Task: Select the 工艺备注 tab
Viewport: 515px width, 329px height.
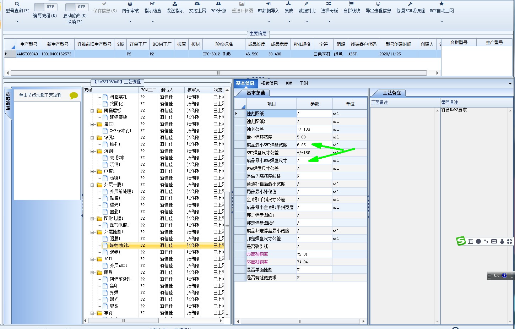Action: tap(392, 93)
